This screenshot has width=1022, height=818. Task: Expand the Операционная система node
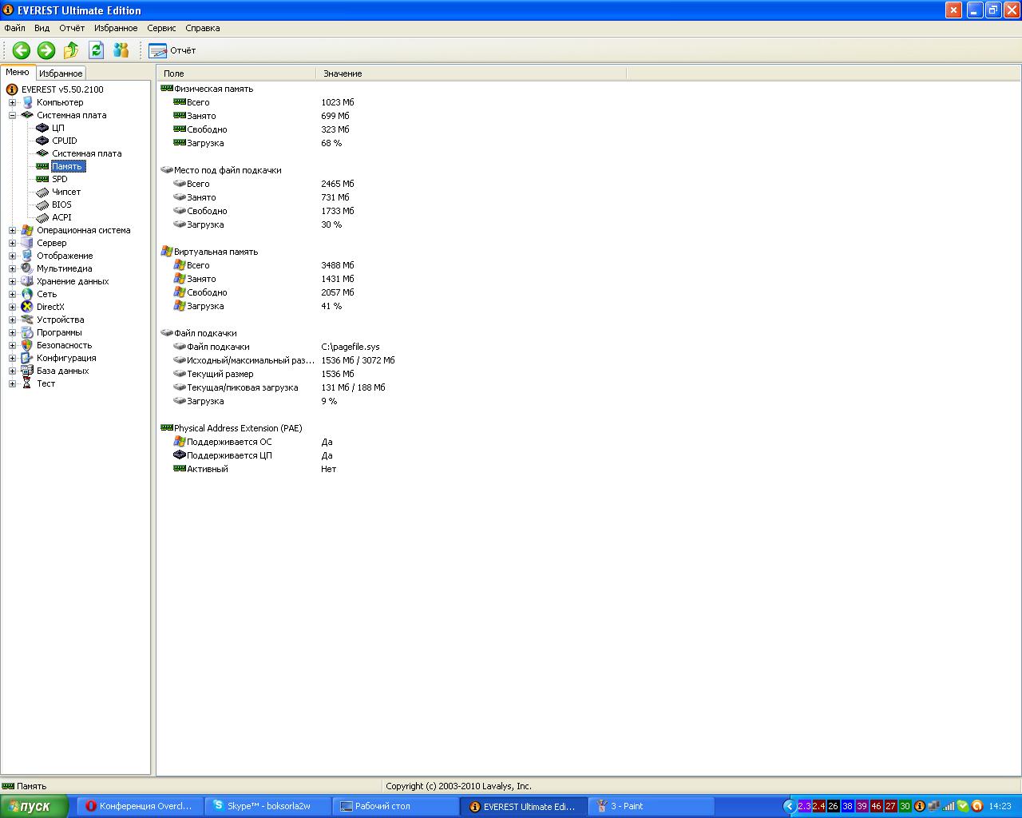pyautogui.click(x=12, y=230)
